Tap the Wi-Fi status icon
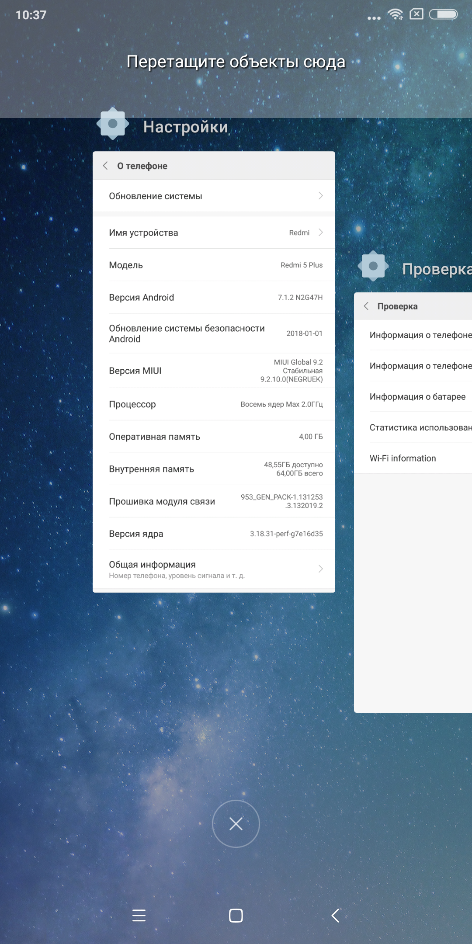472x944 pixels. [396, 14]
